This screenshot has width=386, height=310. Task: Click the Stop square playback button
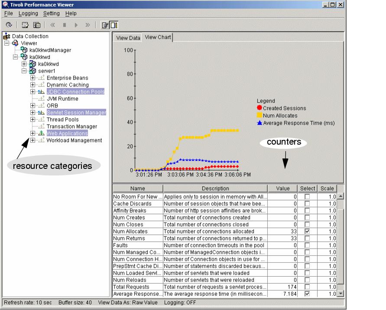click(65, 25)
